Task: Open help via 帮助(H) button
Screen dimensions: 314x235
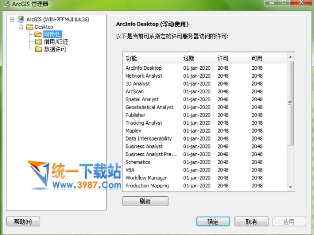Action: point(23,221)
